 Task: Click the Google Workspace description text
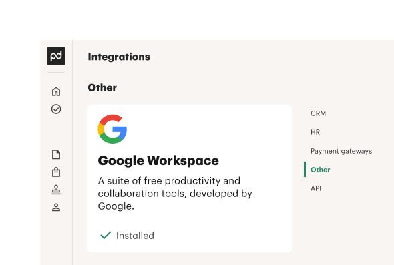pyautogui.click(x=175, y=194)
